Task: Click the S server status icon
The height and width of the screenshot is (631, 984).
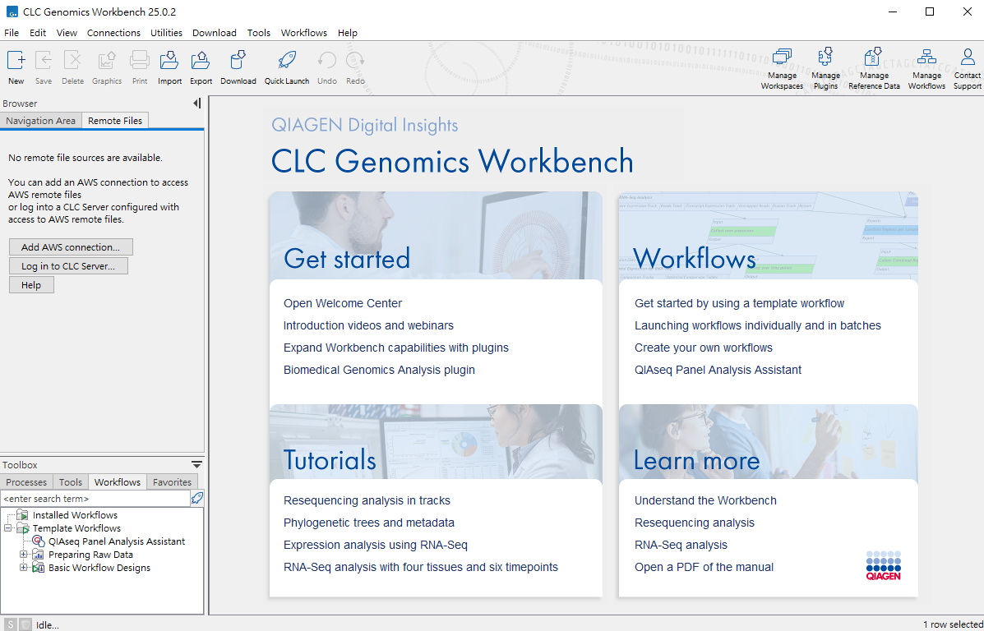Action: (x=12, y=624)
